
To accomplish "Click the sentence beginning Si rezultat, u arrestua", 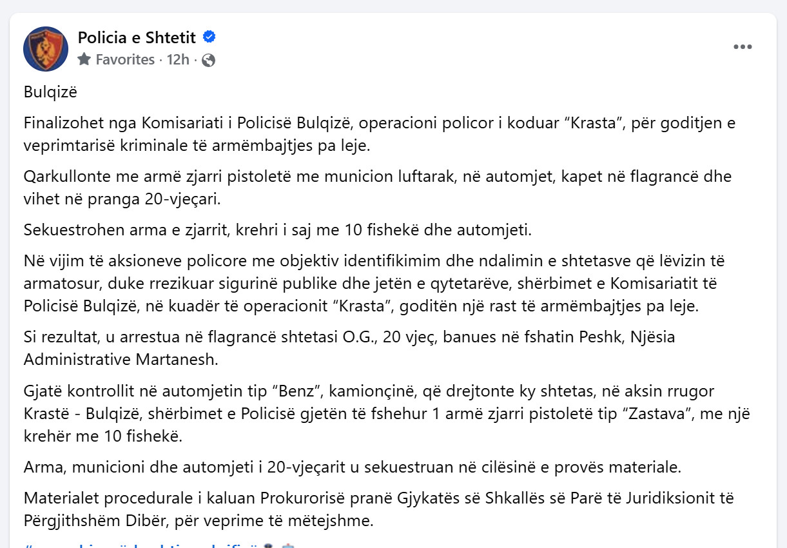I will click(349, 347).
